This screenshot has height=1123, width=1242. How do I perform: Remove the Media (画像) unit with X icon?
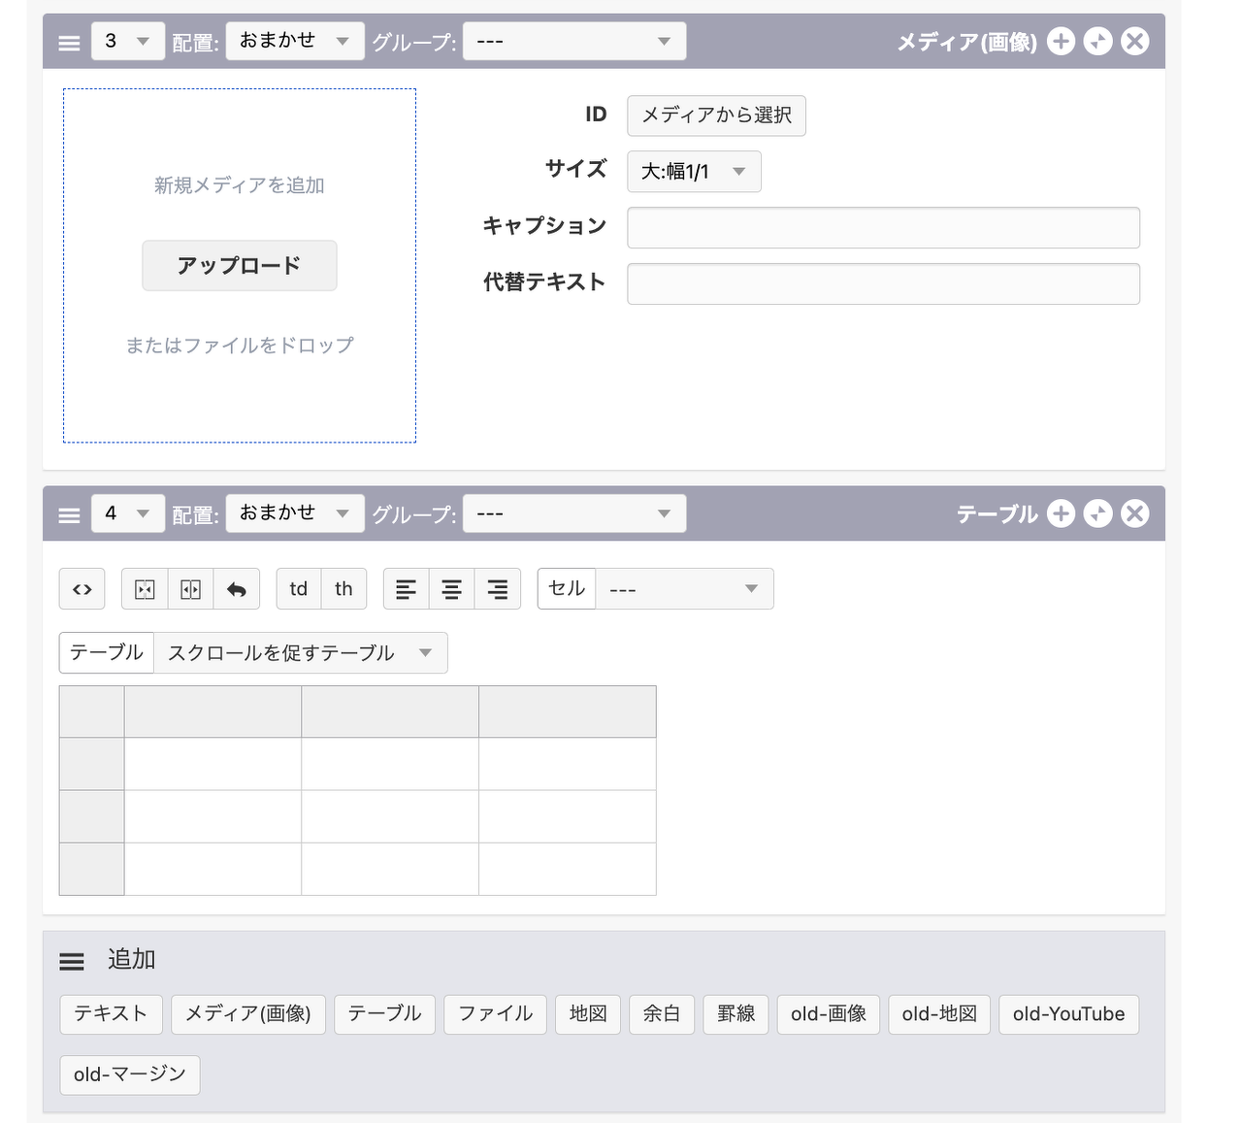pyautogui.click(x=1134, y=42)
